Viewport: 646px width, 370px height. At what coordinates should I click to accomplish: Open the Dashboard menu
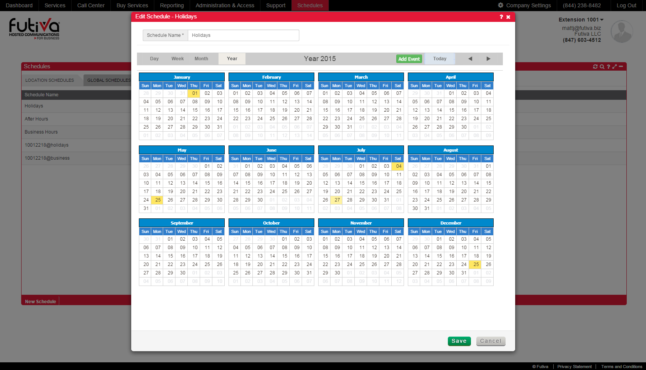pos(19,5)
